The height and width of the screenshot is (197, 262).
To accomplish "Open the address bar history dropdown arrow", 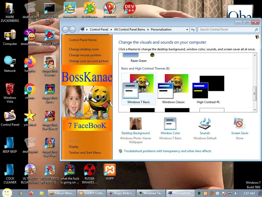I will click(x=187, y=30).
